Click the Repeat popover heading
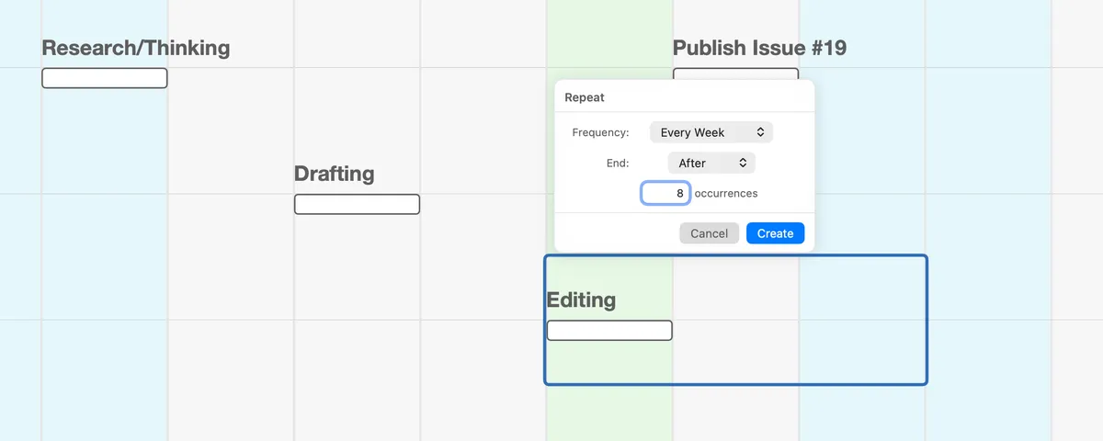The width and height of the screenshot is (1103, 441). point(585,97)
